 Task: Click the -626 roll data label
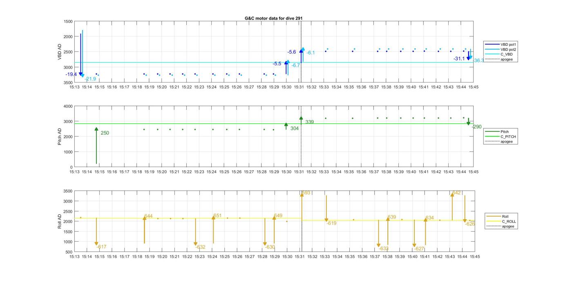pos(470,224)
